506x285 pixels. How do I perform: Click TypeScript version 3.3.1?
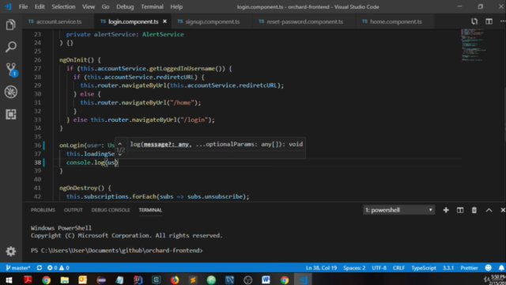pos(448,268)
